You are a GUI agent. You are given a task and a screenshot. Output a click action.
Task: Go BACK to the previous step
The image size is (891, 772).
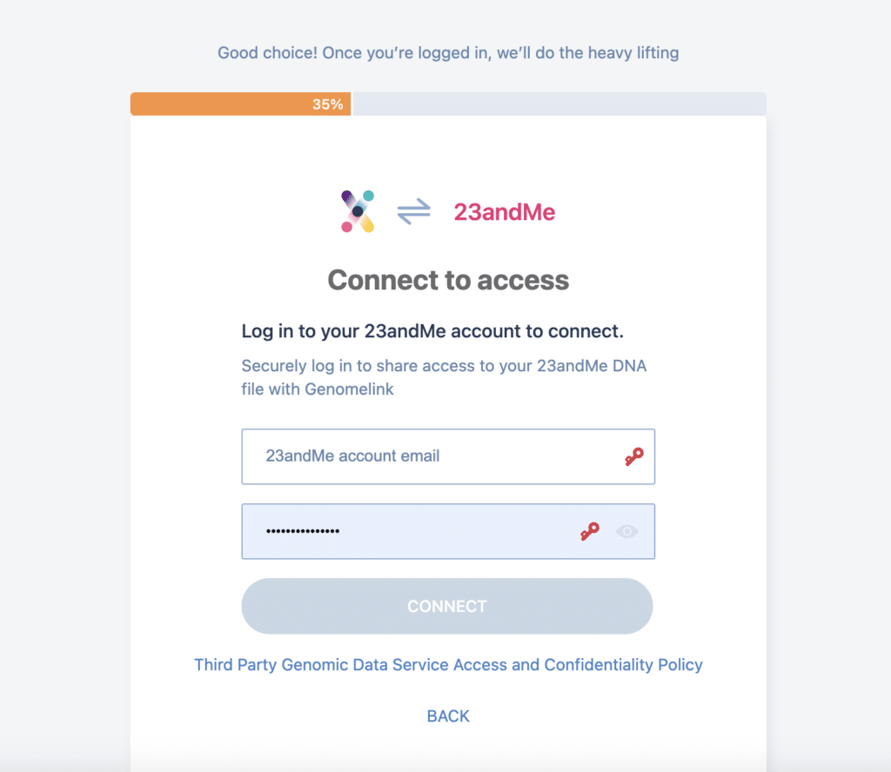[x=448, y=716]
